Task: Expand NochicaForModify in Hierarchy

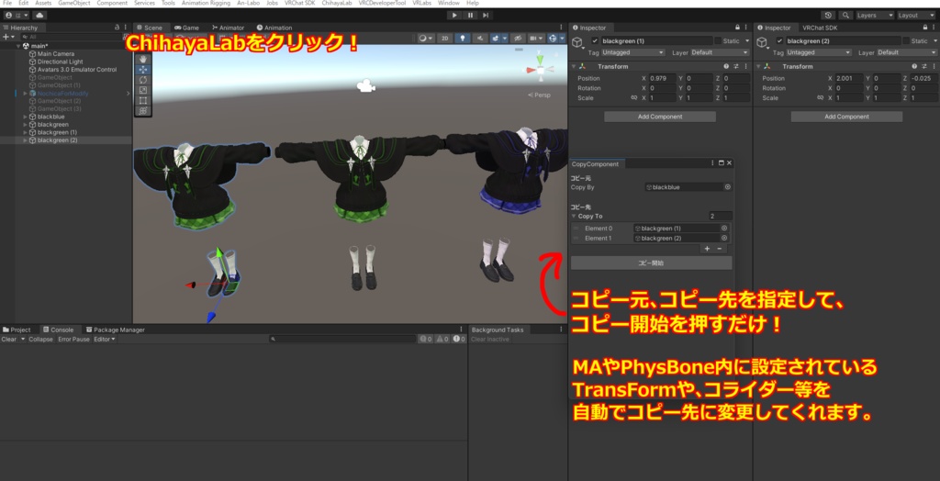Action: (x=25, y=93)
